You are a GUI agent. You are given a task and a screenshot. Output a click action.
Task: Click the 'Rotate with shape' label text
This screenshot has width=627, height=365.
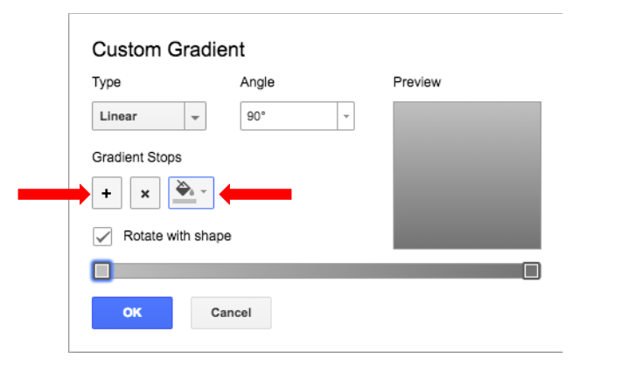coord(177,236)
